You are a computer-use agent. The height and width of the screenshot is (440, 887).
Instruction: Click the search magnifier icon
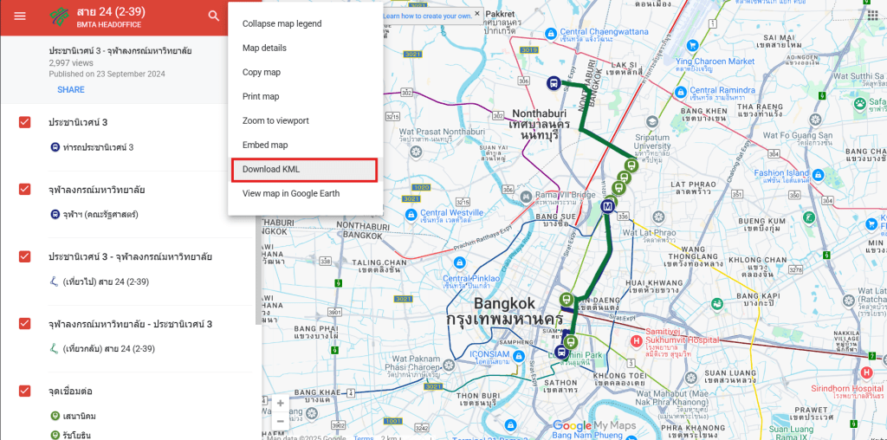pyautogui.click(x=214, y=16)
